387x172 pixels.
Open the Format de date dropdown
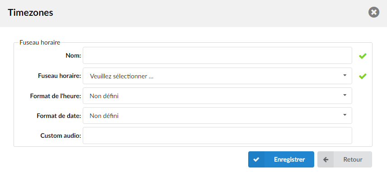pyautogui.click(x=217, y=115)
